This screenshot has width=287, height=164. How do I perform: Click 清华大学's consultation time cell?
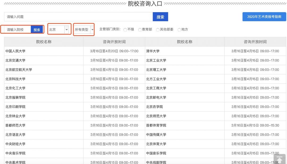click(x=255, y=51)
